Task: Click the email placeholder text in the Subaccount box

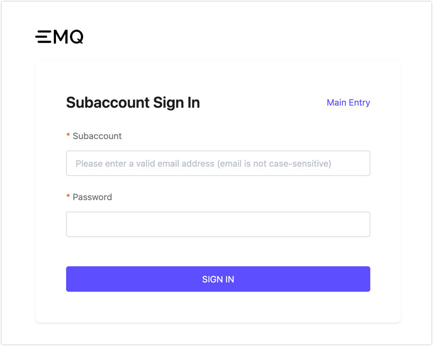Action: [x=203, y=163]
